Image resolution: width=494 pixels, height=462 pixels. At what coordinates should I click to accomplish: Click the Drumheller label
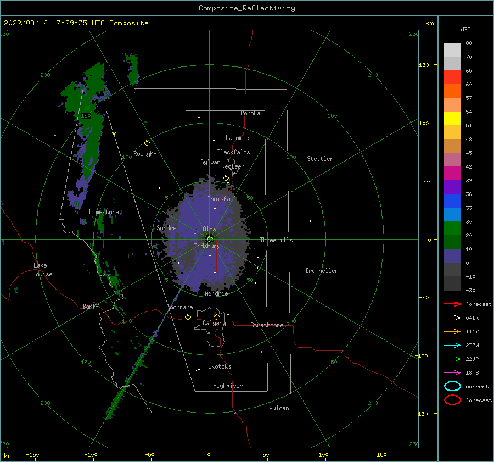tap(322, 271)
